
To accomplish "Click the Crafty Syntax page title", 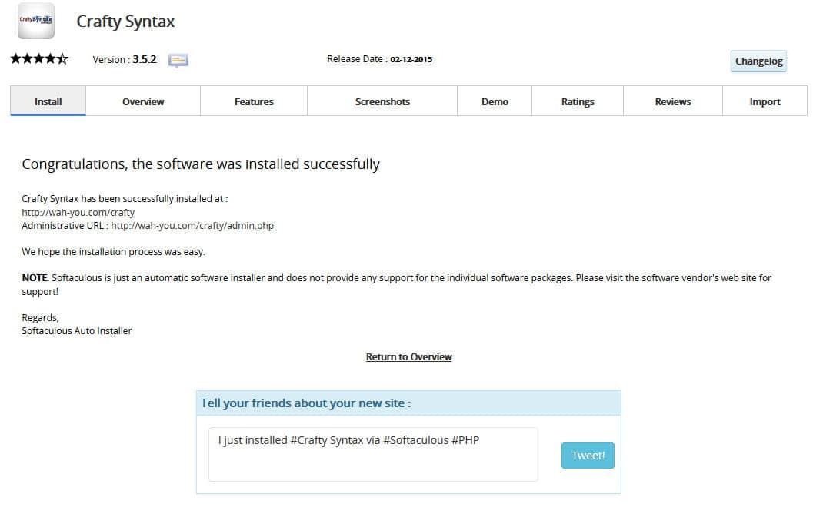I will coord(125,22).
